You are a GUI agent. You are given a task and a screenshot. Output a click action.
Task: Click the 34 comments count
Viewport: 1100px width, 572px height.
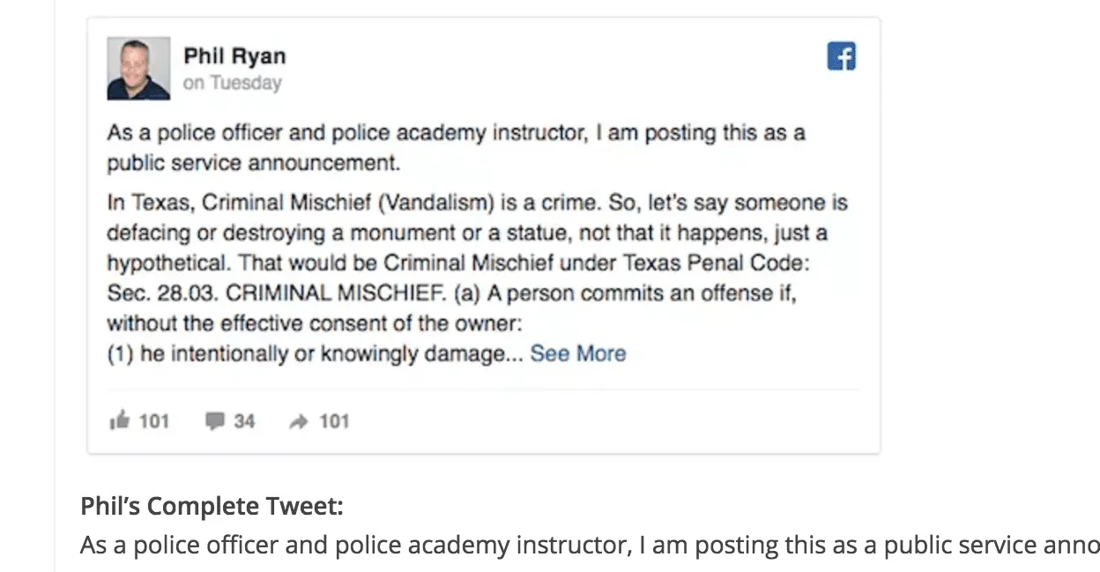(x=244, y=421)
